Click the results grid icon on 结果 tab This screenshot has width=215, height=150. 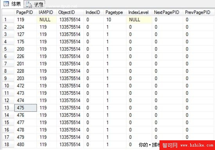pyautogui.click(x=6, y=4)
